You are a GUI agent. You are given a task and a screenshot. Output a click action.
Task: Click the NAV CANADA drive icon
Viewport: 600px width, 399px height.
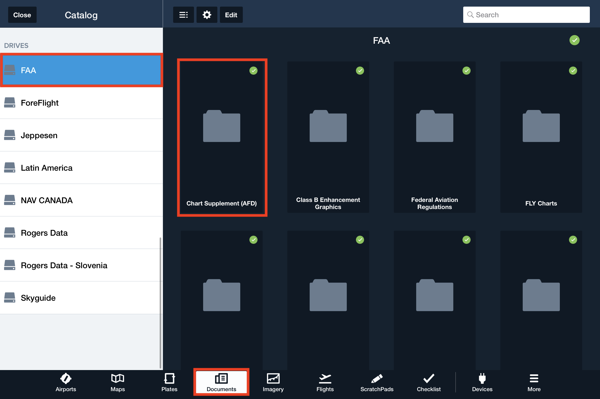10,200
